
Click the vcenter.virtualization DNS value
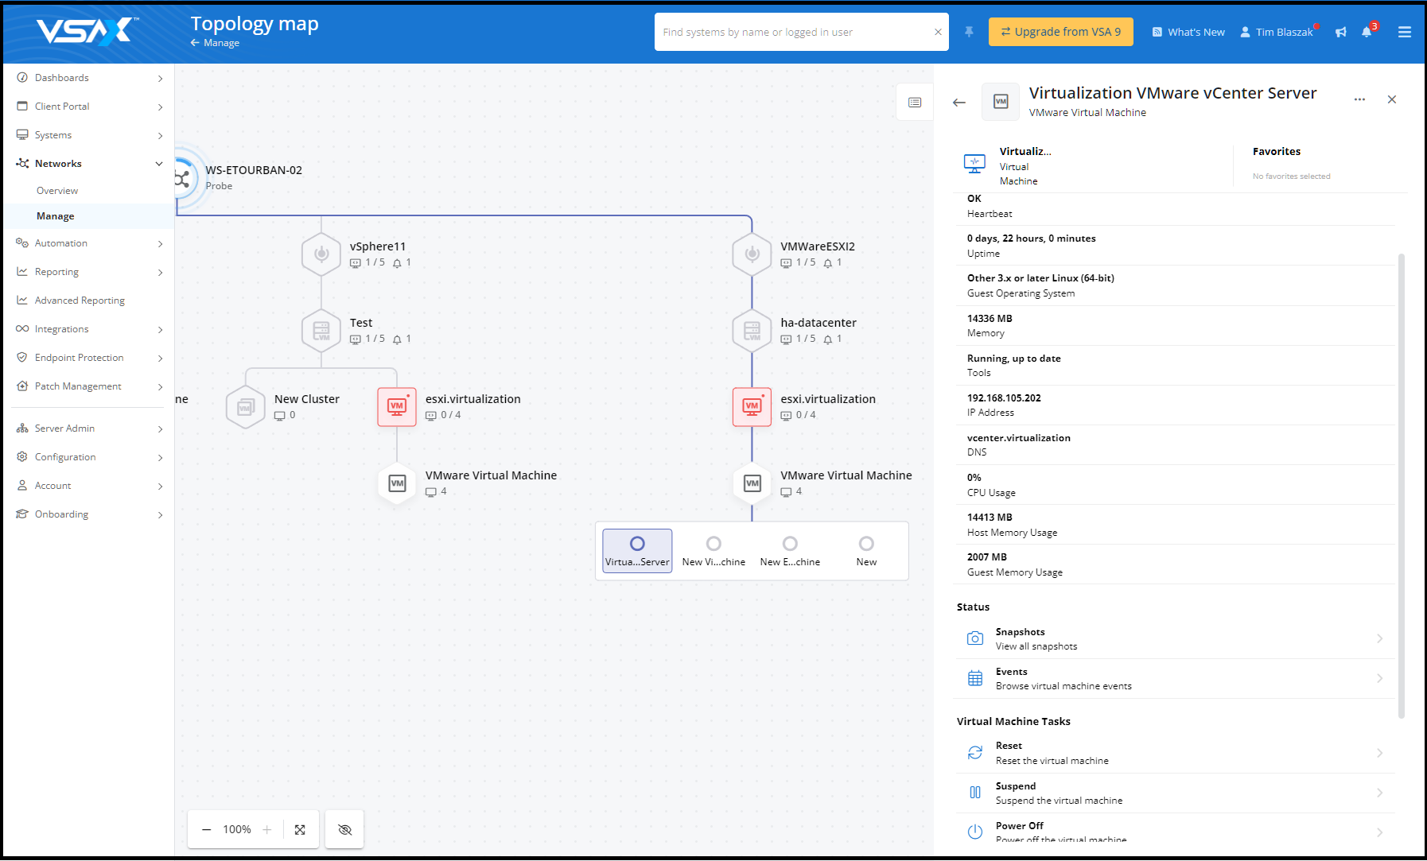[1019, 438]
